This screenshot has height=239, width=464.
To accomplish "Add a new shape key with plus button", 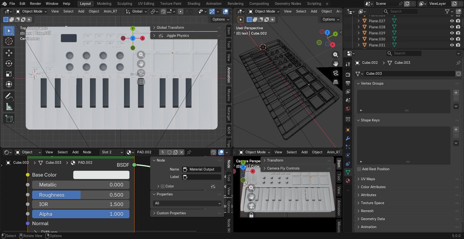I will 456,130.
